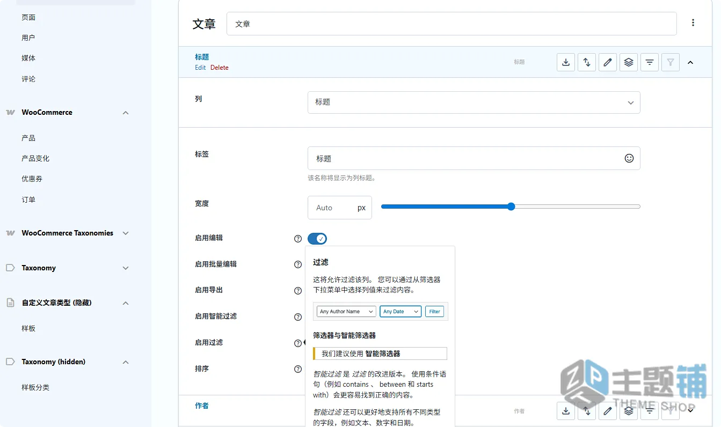The height and width of the screenshot is (427, 721).
Task: Click the sort arrows icon in 标题 row
Action: [x=587, y=62]
